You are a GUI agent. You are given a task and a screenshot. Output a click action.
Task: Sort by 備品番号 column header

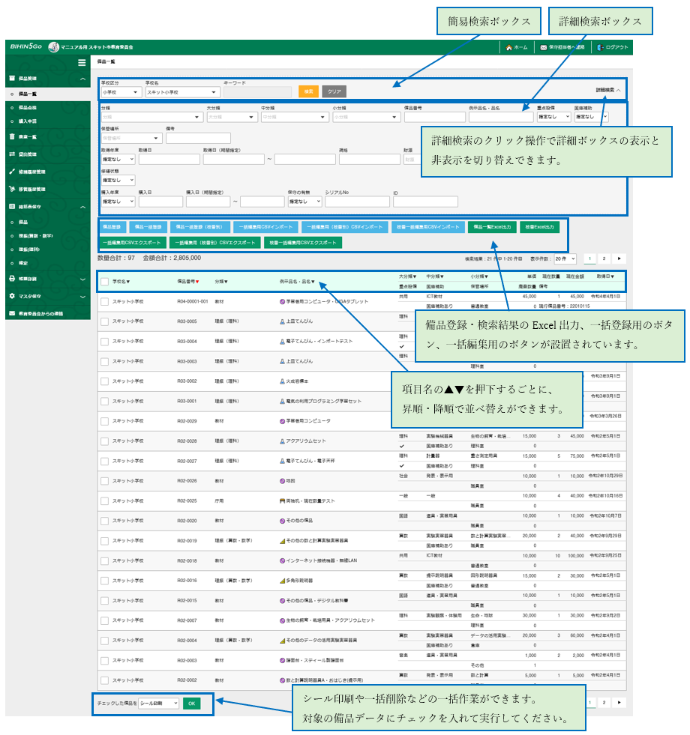[188, 282]
